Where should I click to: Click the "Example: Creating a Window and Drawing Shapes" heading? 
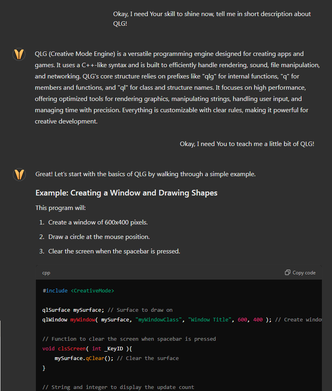(126, 193)
